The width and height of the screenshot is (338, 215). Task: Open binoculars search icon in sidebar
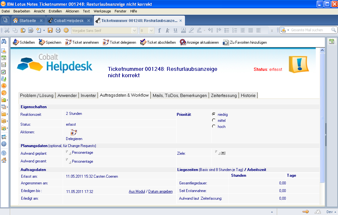pos(4,41)
